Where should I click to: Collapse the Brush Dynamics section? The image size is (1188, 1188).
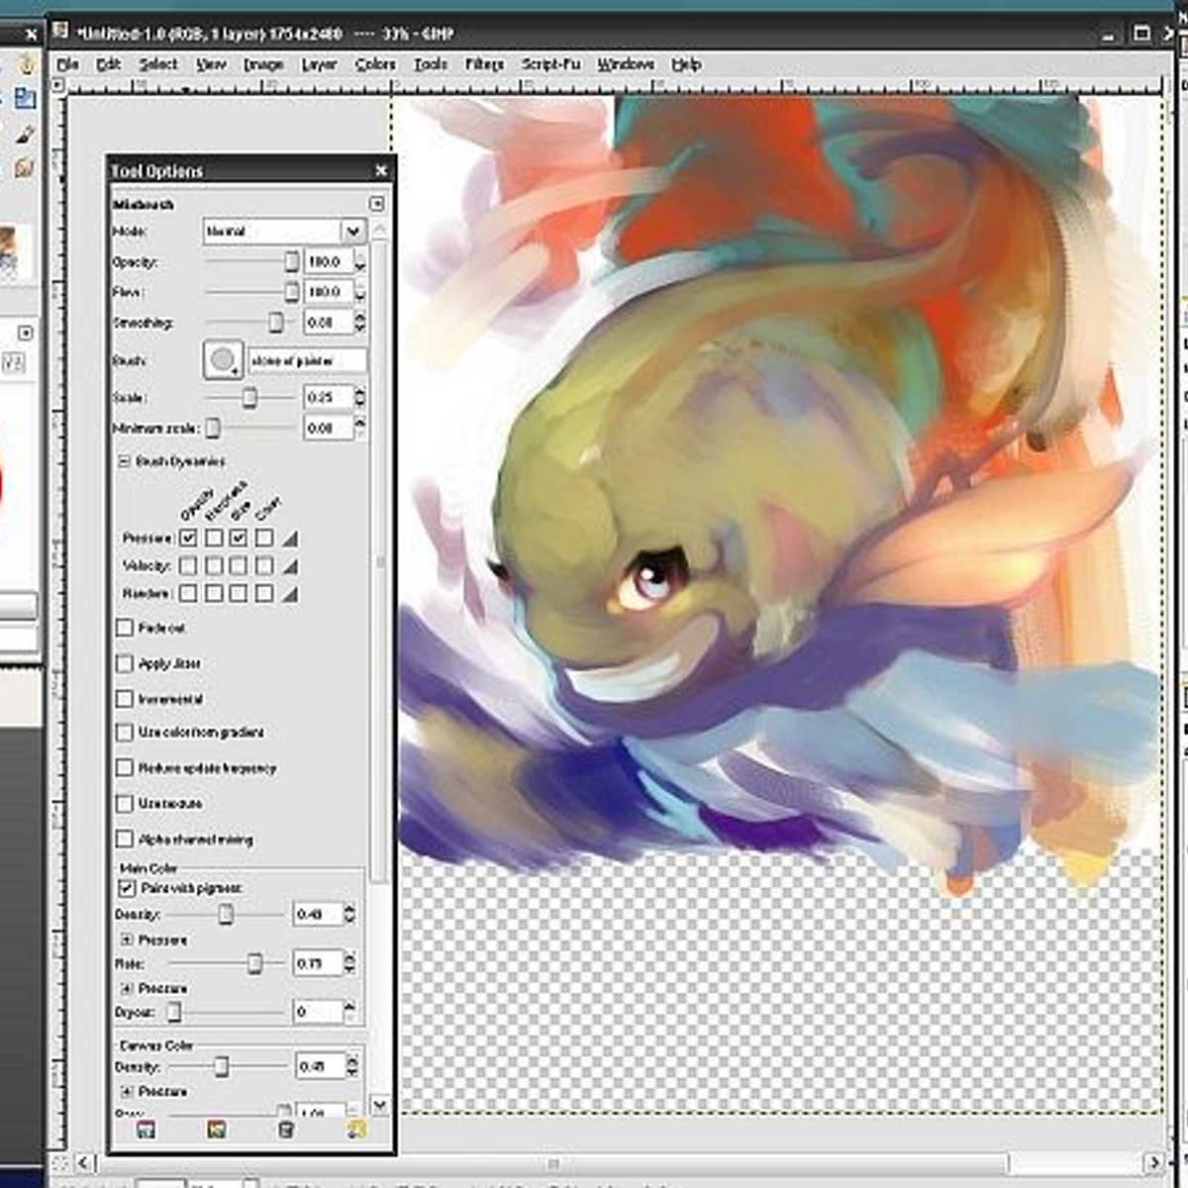(125, 461)
